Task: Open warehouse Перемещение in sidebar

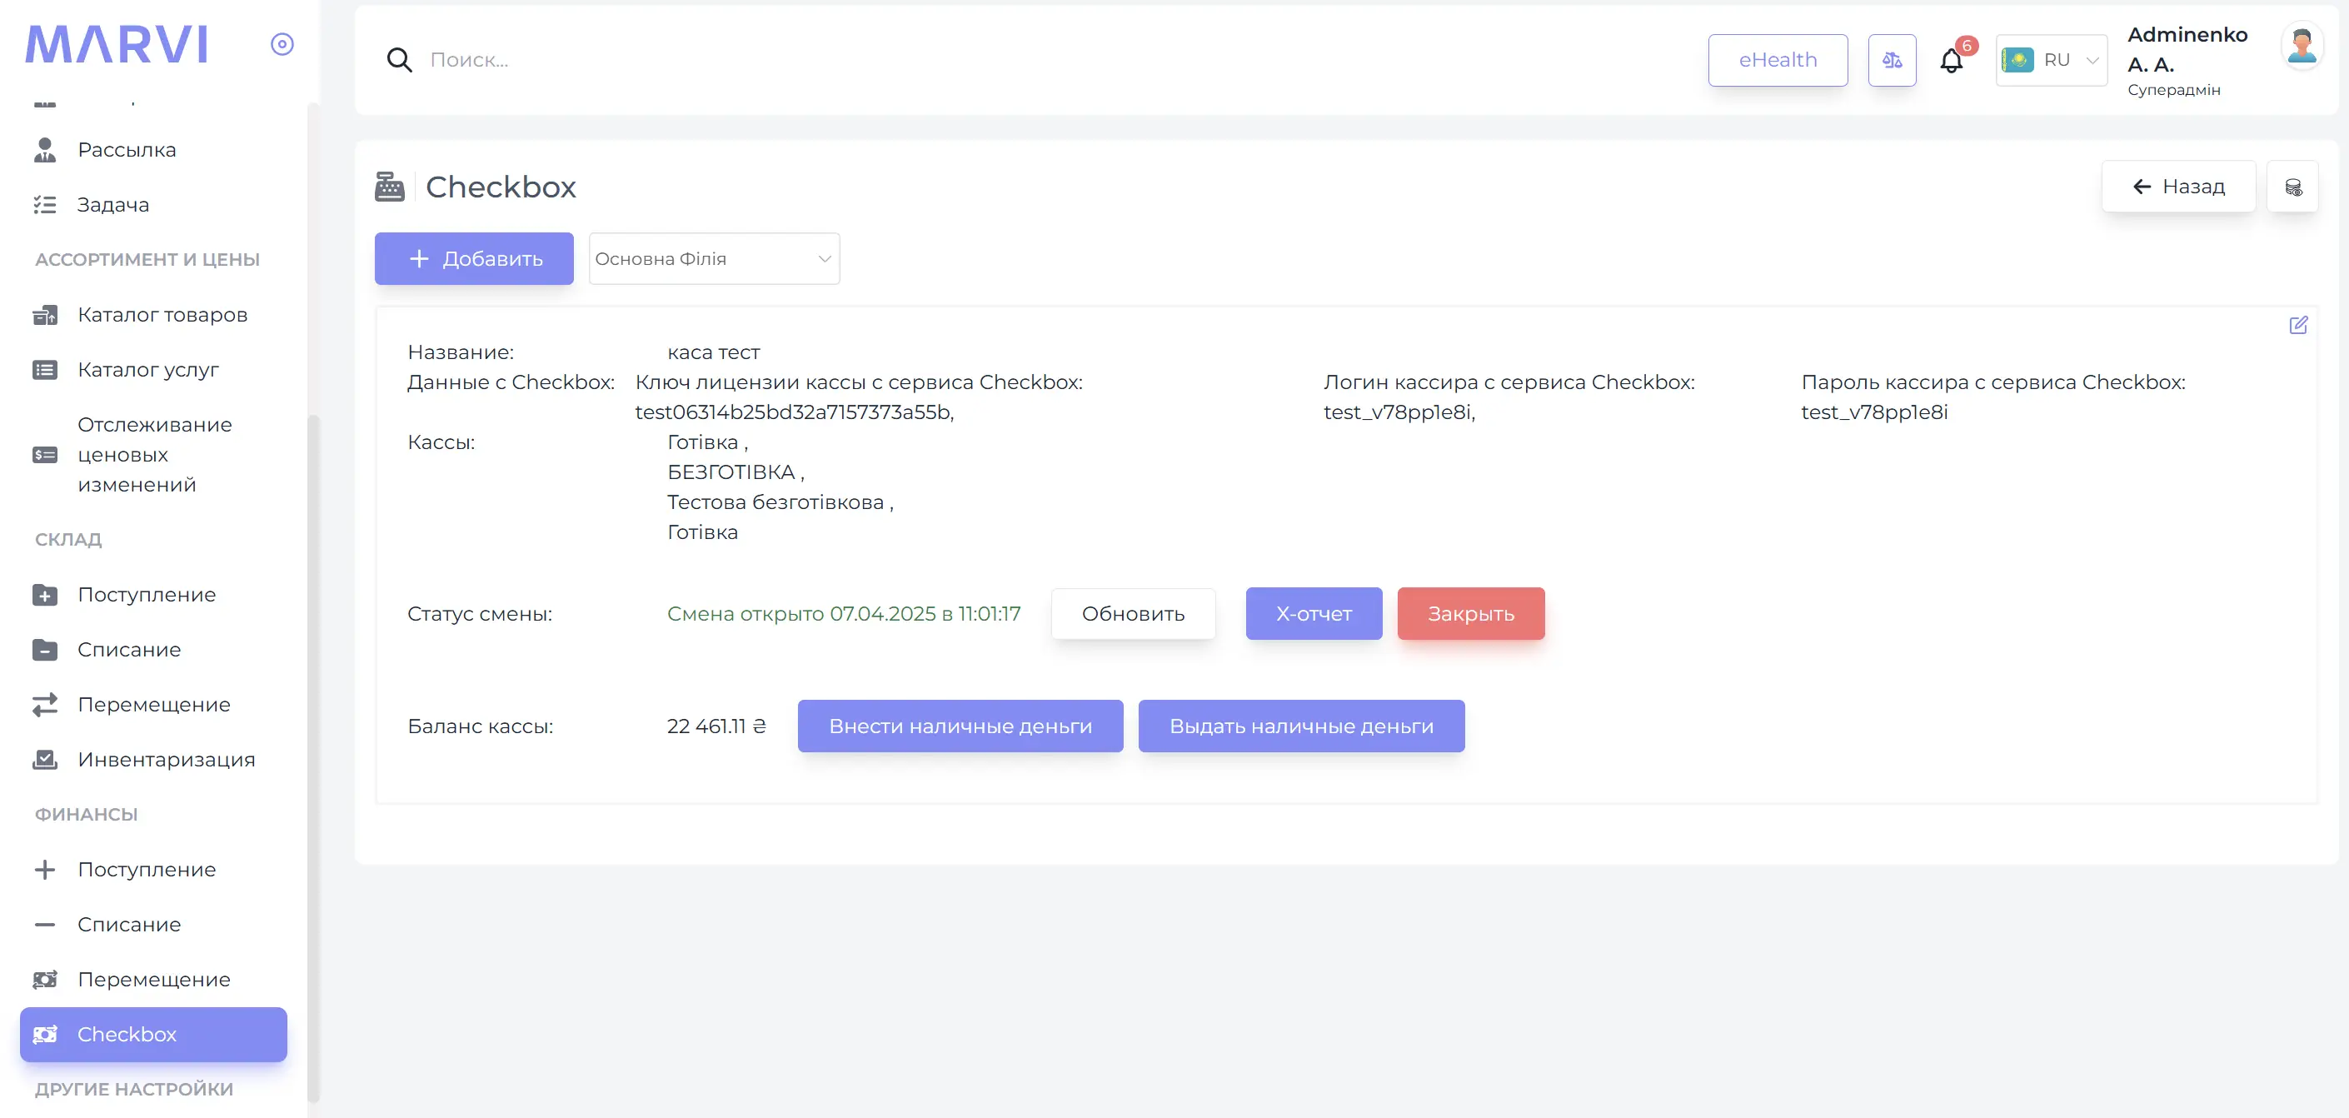Action: 154,705
